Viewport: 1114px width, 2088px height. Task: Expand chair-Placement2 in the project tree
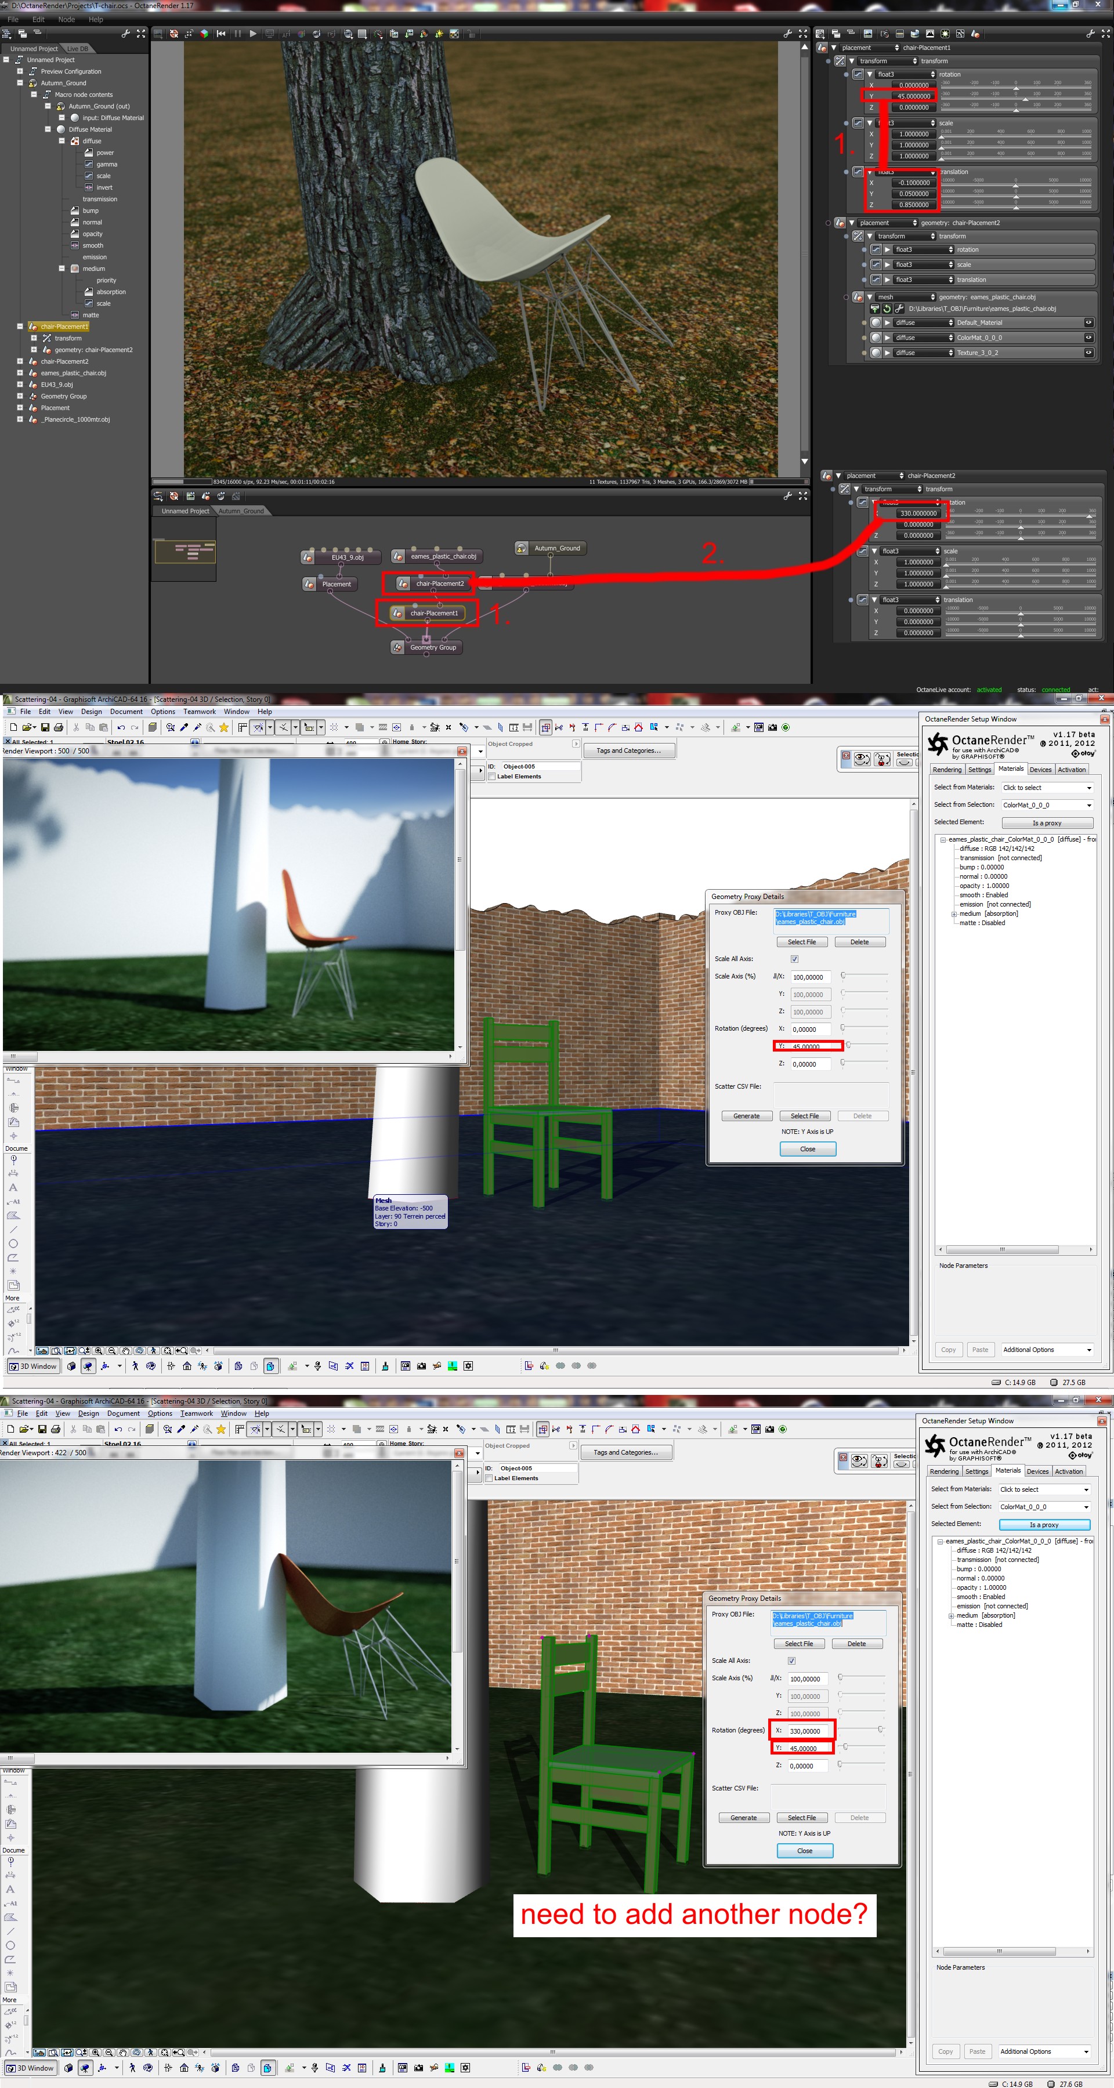[x=20, y=361]
